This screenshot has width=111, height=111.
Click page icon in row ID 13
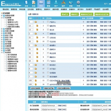[36, 81]
